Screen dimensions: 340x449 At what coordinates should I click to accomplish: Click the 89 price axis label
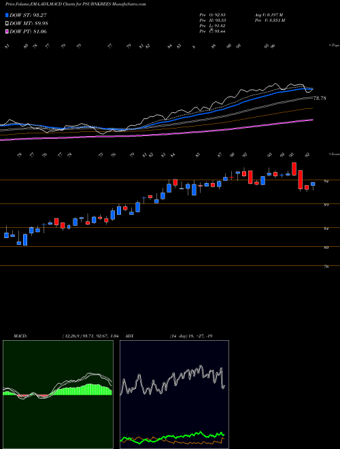pyautogui.click(x=326, y=205)
